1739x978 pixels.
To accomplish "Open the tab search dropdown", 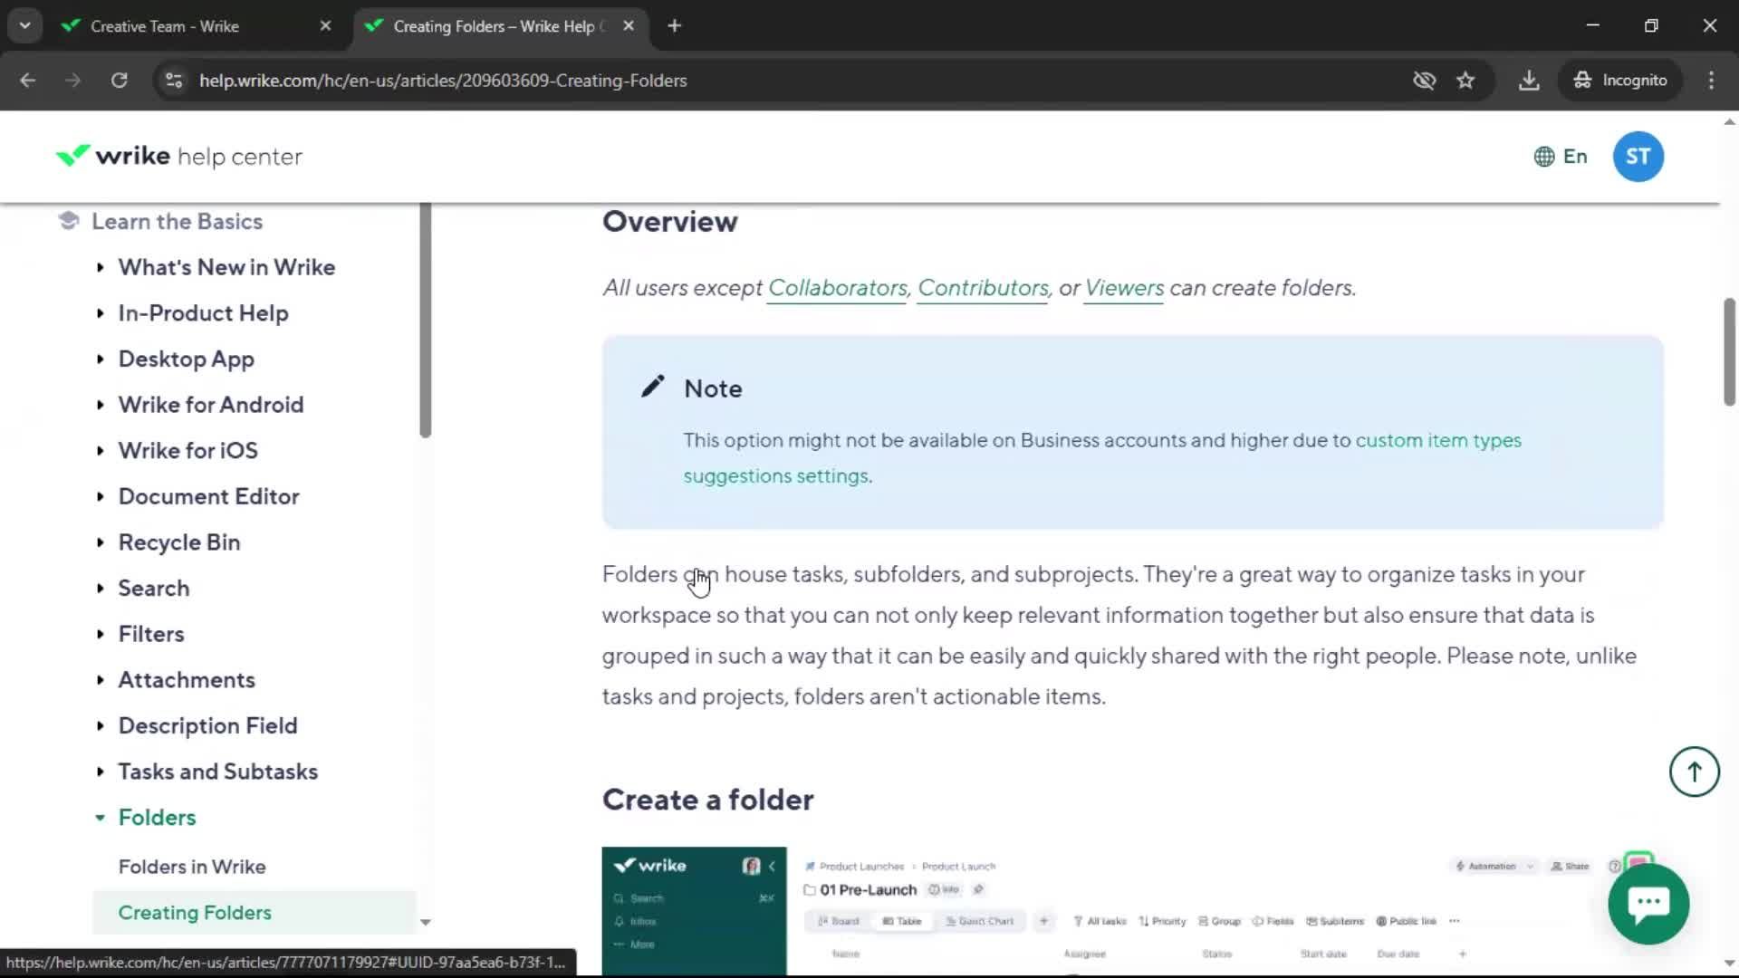I will pyautogui.click(x=24, y=26).
